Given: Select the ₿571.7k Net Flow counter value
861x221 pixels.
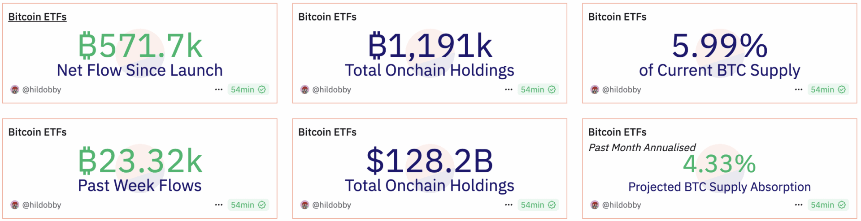Looking at the screenshot, I should pos(140,46).
